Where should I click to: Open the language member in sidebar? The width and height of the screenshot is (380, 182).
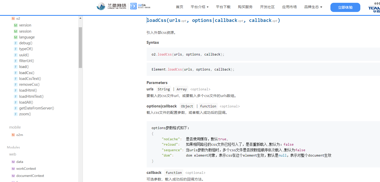[27, 37]
